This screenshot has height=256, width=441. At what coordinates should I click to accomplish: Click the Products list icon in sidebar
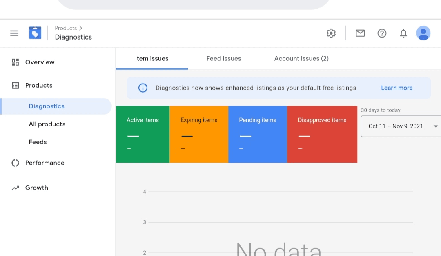[15, 85]
